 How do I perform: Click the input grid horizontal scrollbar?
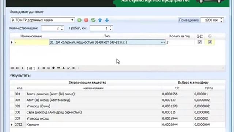(x=151, y=68)
